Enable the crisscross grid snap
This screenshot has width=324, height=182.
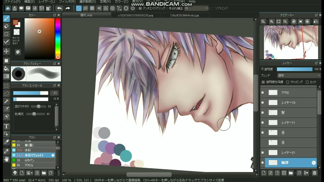tap(92, 8)
